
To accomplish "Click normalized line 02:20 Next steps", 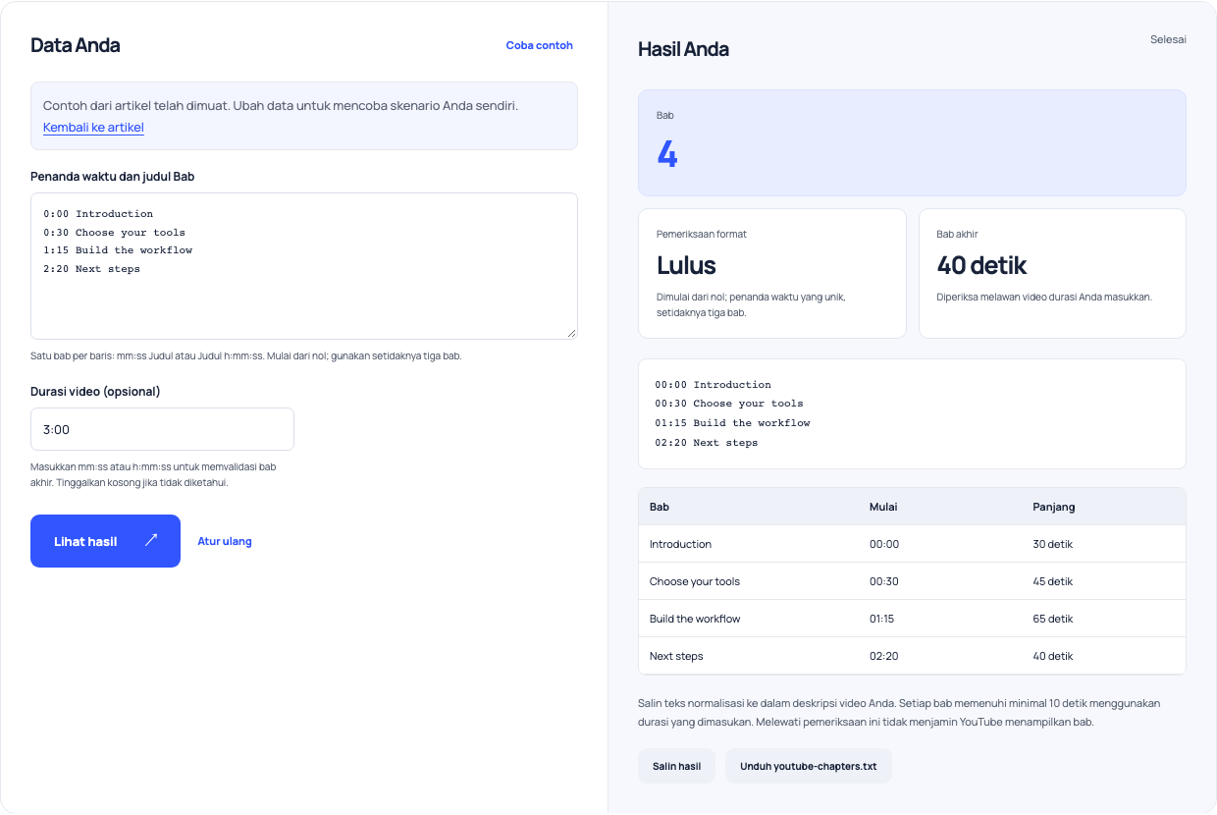I will (x=707, y=443).
